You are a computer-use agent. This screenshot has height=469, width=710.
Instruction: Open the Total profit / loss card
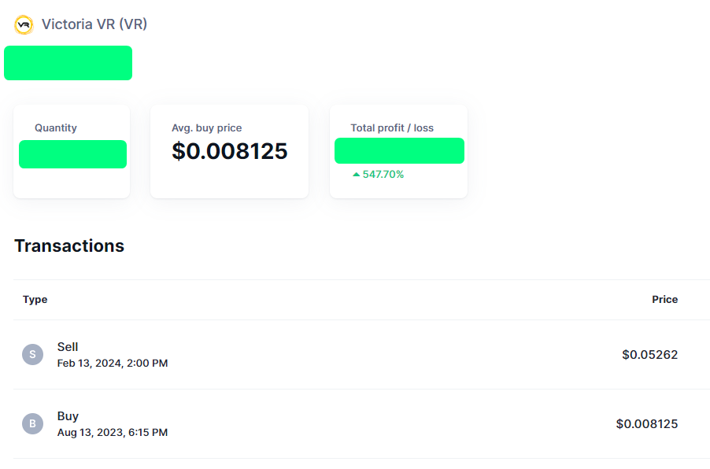[399, 151]
